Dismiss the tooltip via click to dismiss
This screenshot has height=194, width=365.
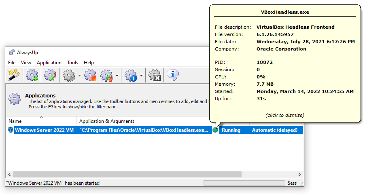pyautogui.click(x=285, y=115)
